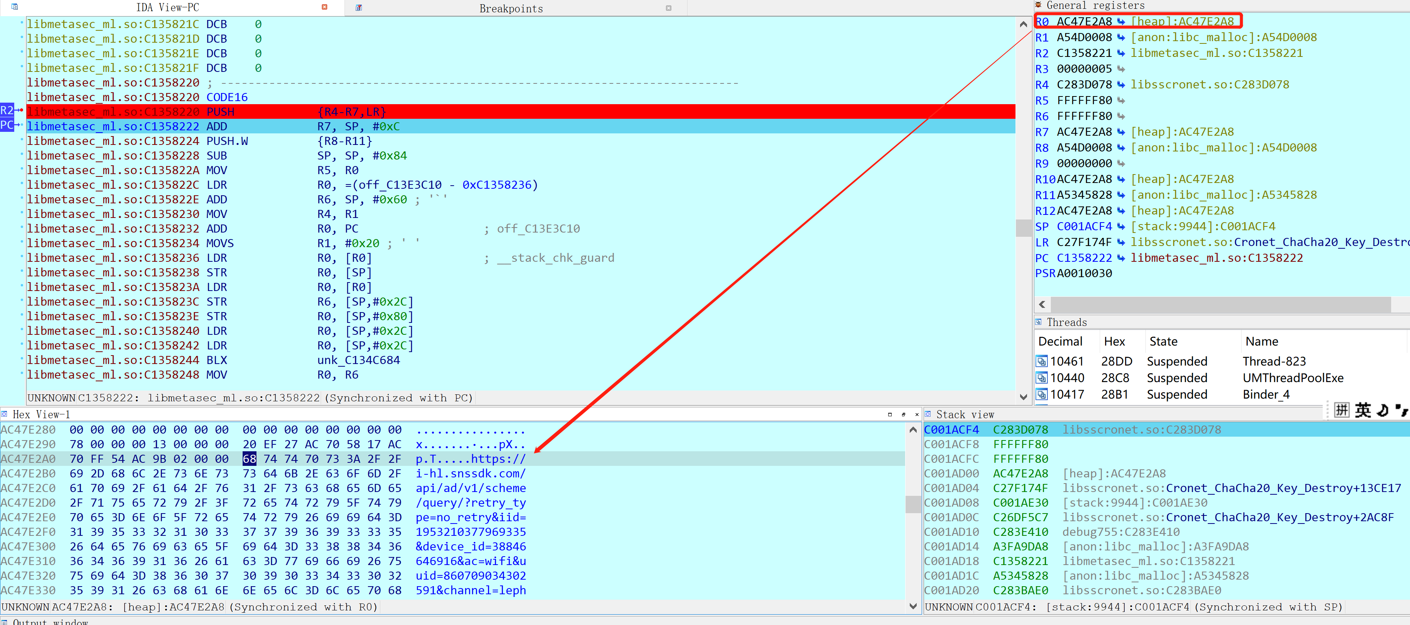This screenshot has height=625, width=1410.
Task: Click jump arrow next to R1 register
Action: tap(1121, 37)
